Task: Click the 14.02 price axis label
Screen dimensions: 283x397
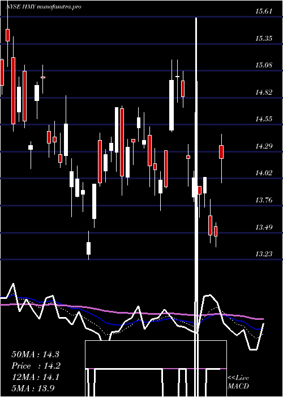Action: [264, 173]
